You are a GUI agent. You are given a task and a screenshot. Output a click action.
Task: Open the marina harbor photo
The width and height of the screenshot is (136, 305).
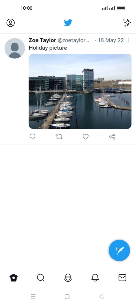(80, 91)
